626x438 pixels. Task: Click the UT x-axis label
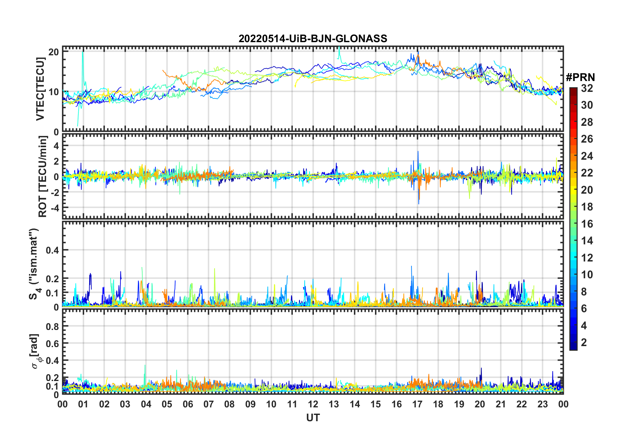(313, 418)
